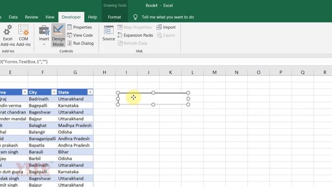This screenshot has height=187, width=332.
Task: Select column Q header
Action: (303, 73)
